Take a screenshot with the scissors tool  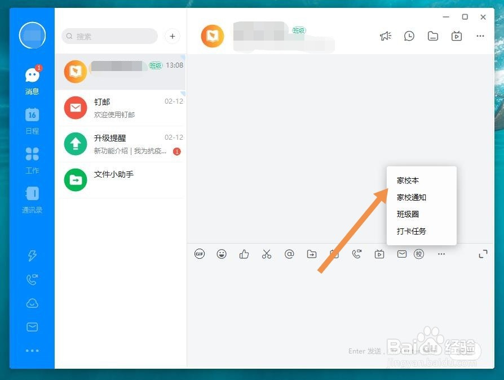(267, 254)
